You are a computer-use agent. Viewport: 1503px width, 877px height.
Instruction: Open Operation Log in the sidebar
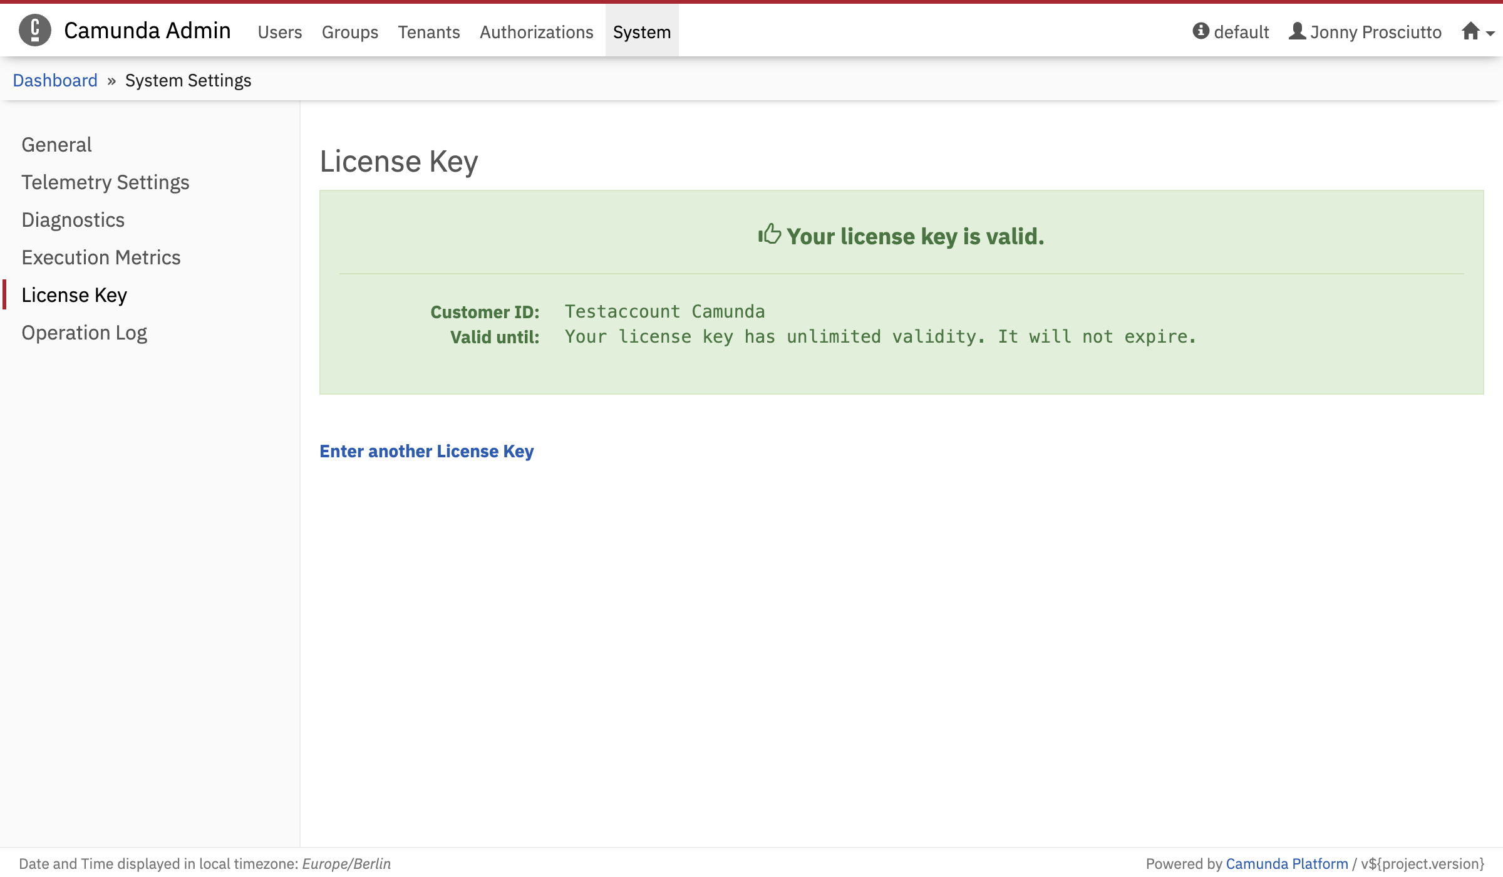tap(85, 333)
